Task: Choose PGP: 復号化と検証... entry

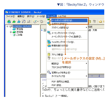Action: tap(67, 81)
